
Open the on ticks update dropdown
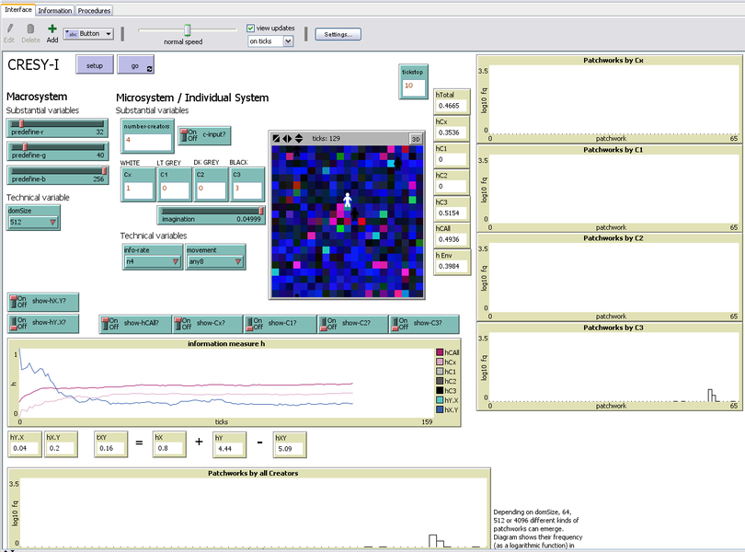click(x=270, y=41)
